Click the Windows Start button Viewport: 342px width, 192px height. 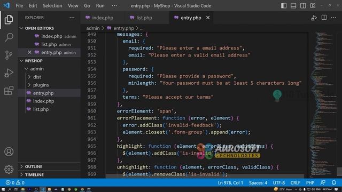point(3,189)
